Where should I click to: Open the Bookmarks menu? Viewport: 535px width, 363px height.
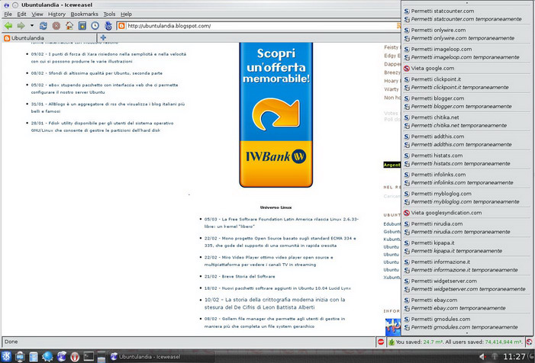[x=84, y=14]
